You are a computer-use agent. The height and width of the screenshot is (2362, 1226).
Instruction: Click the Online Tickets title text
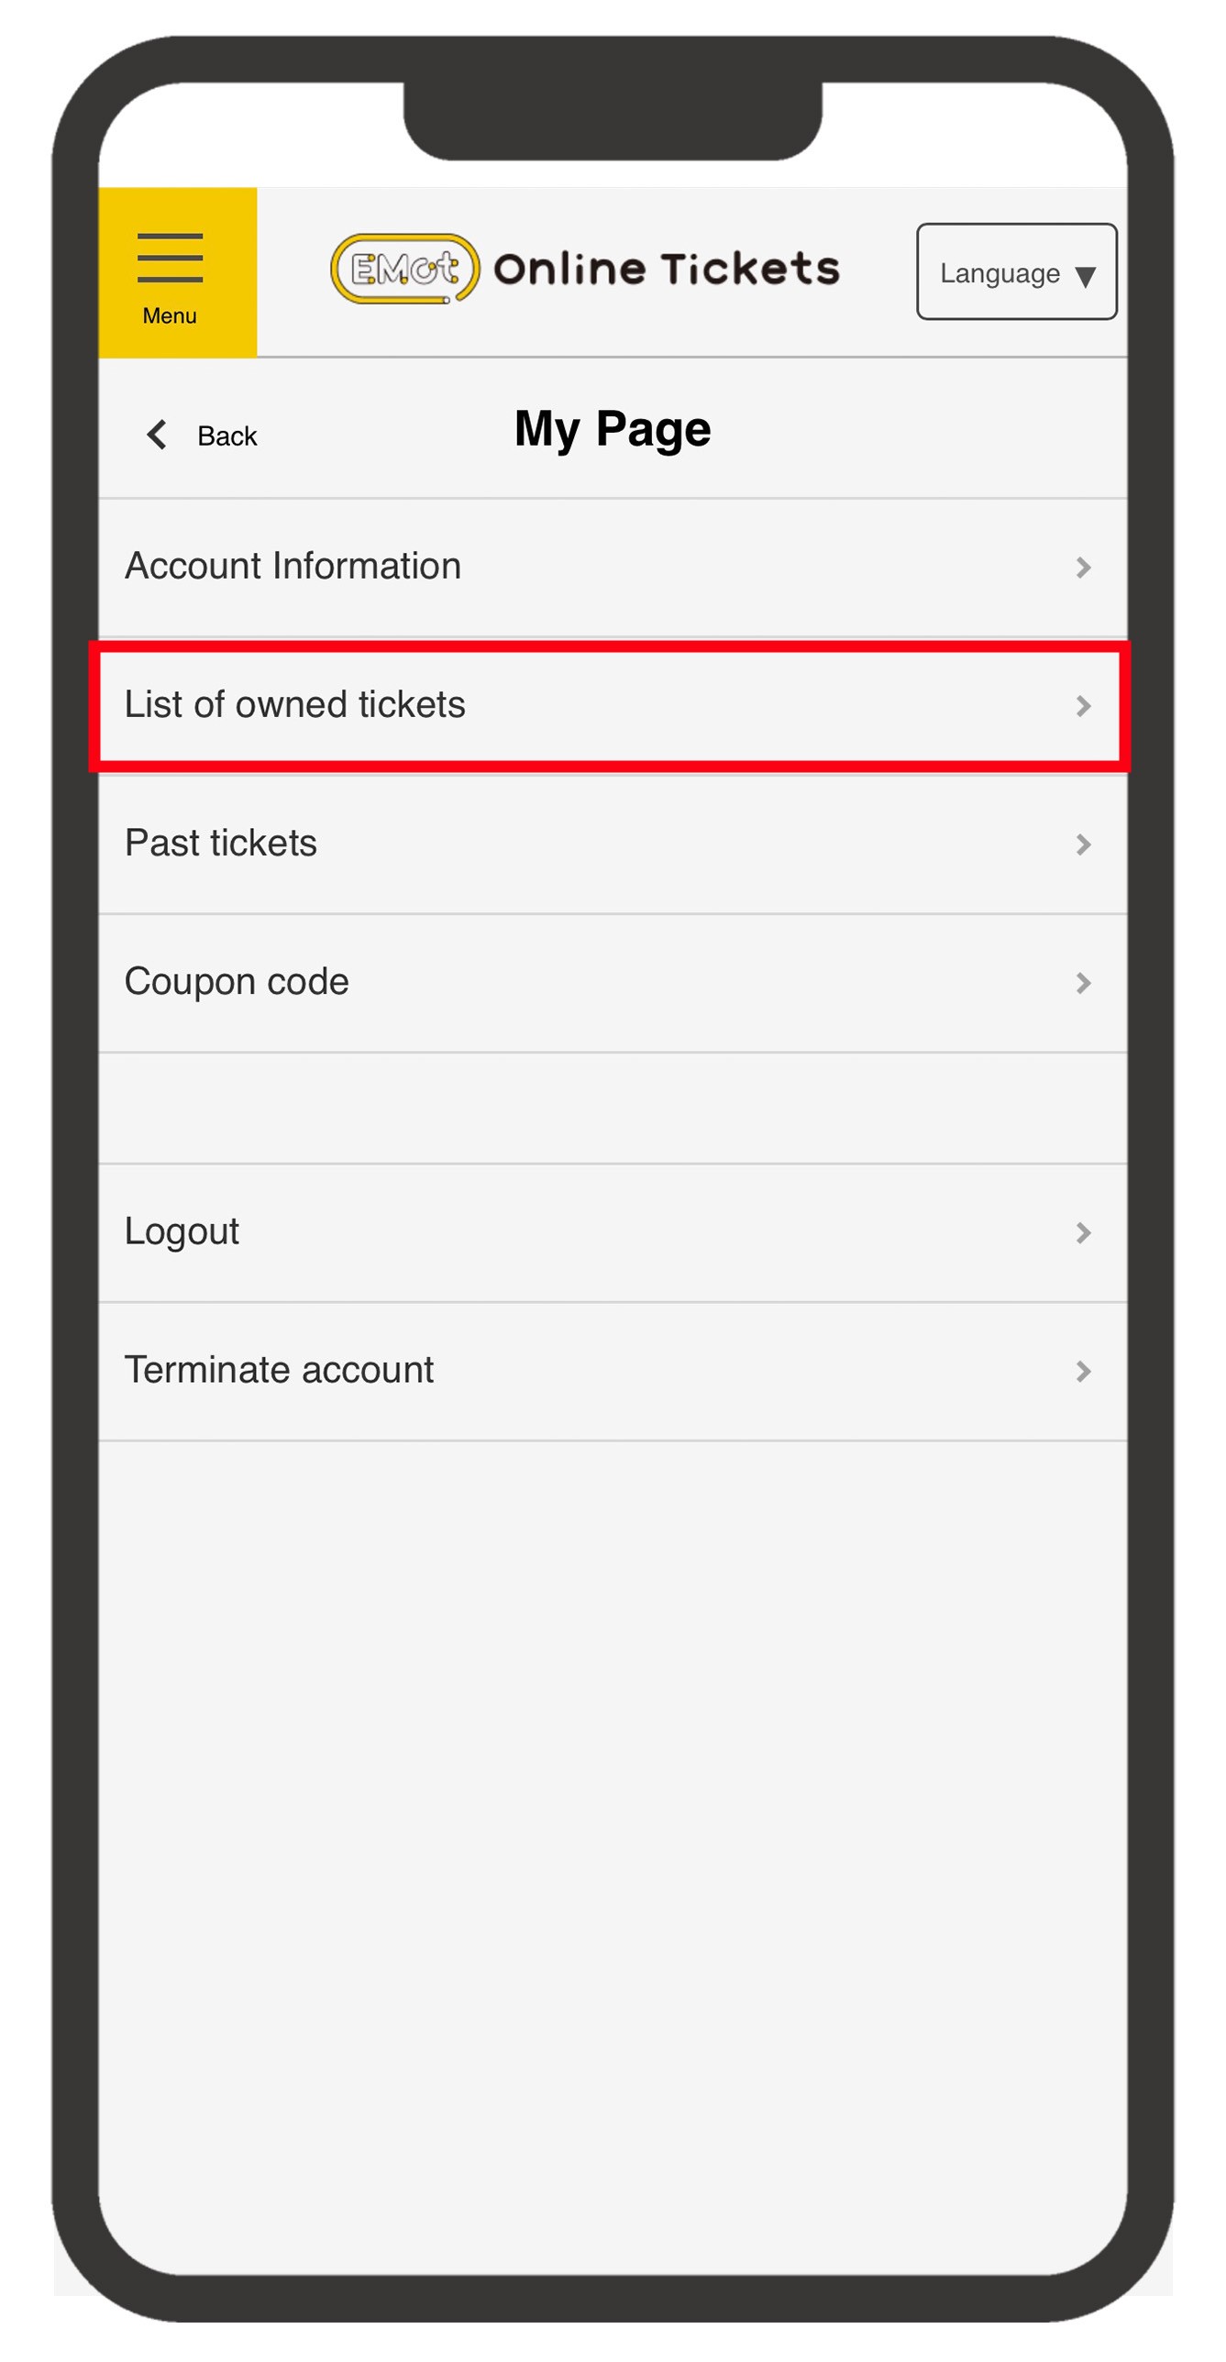[667, 269]
